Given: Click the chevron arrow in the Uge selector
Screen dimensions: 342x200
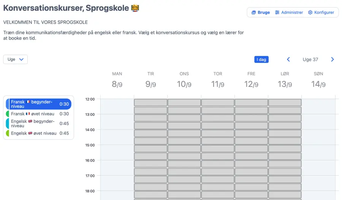Looking at the screenshot, I should [21, 59].
